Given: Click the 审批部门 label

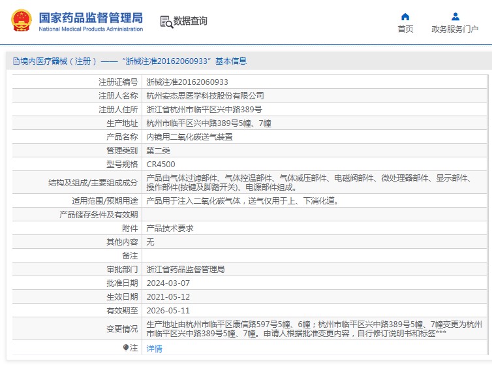Looking at the screenshot, I should coord(123,270).
